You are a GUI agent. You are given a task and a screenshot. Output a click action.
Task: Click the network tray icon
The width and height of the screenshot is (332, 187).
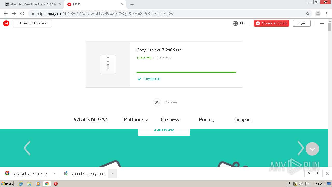tap(295, 184)
